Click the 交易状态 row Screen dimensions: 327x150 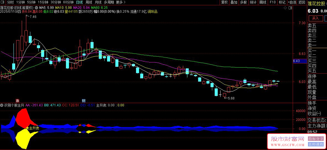tap(317, 120)
